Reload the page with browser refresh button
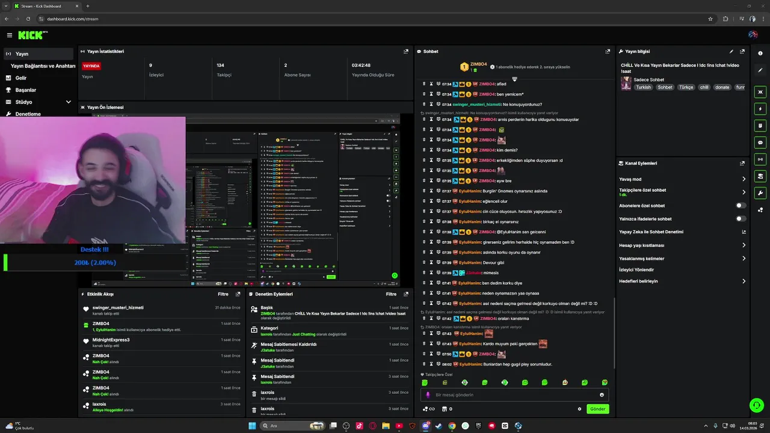The image size is (770, 433). [28, 19]
